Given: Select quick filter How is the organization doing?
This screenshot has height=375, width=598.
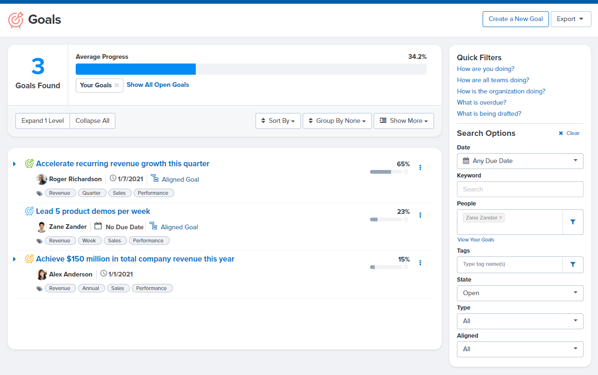Looking at the screenshot, I should [x=501, y=92].
